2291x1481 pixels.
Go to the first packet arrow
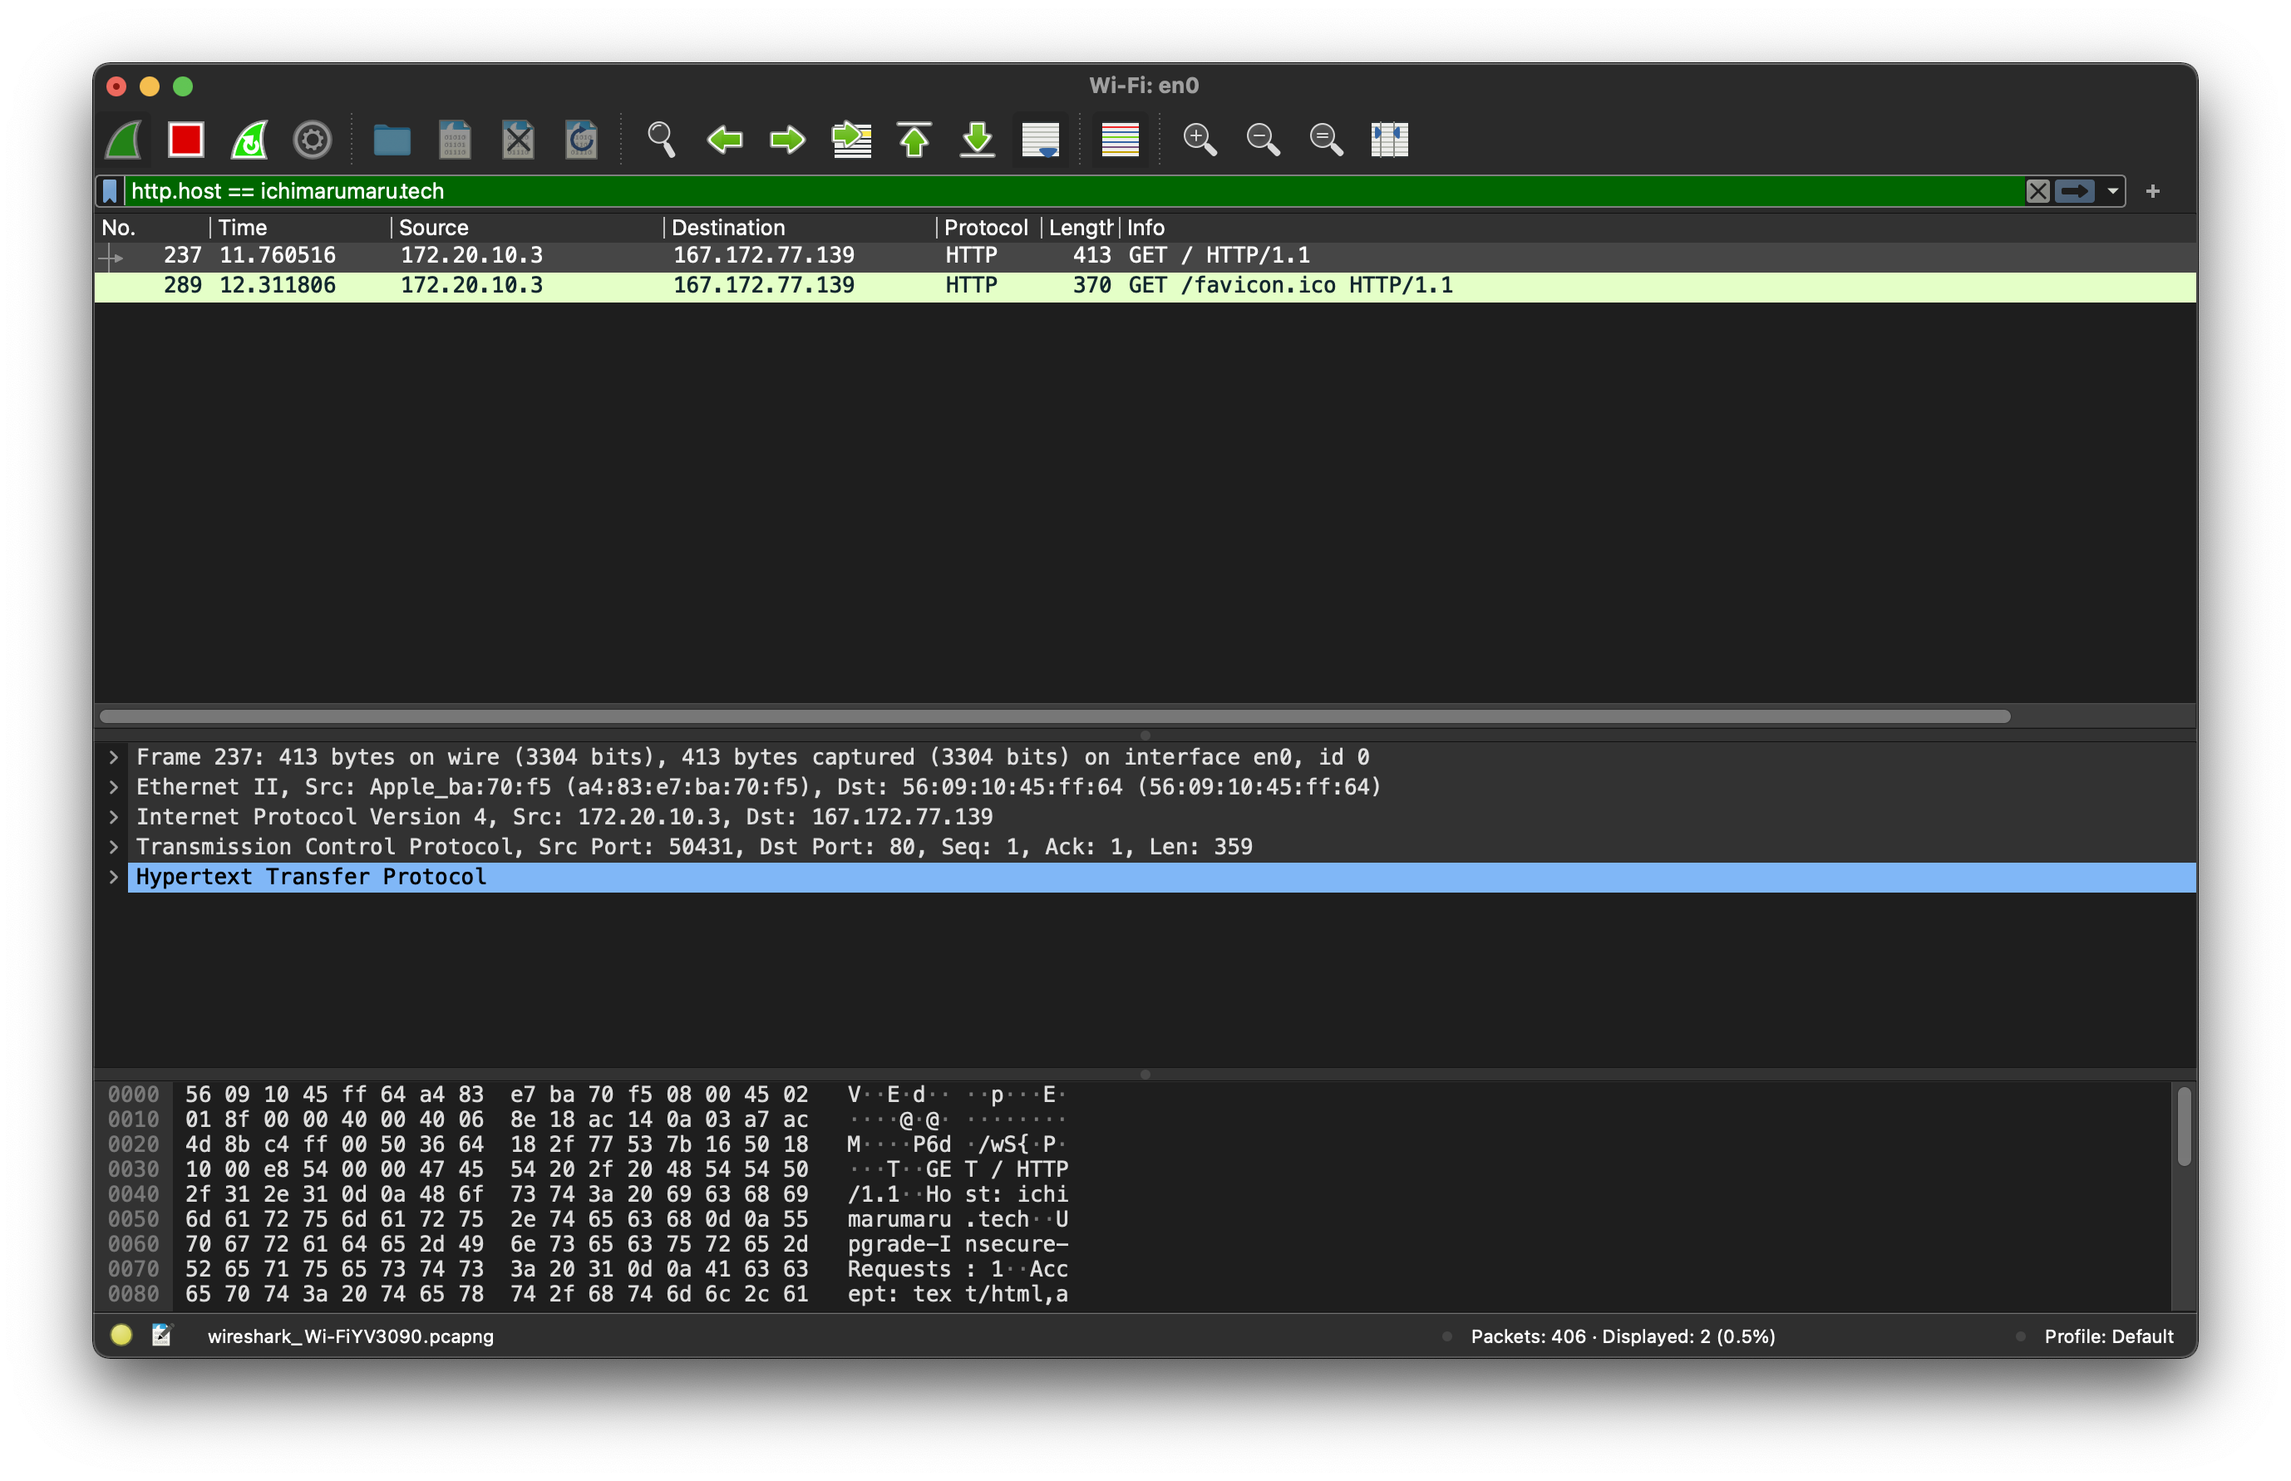[914, 140]
